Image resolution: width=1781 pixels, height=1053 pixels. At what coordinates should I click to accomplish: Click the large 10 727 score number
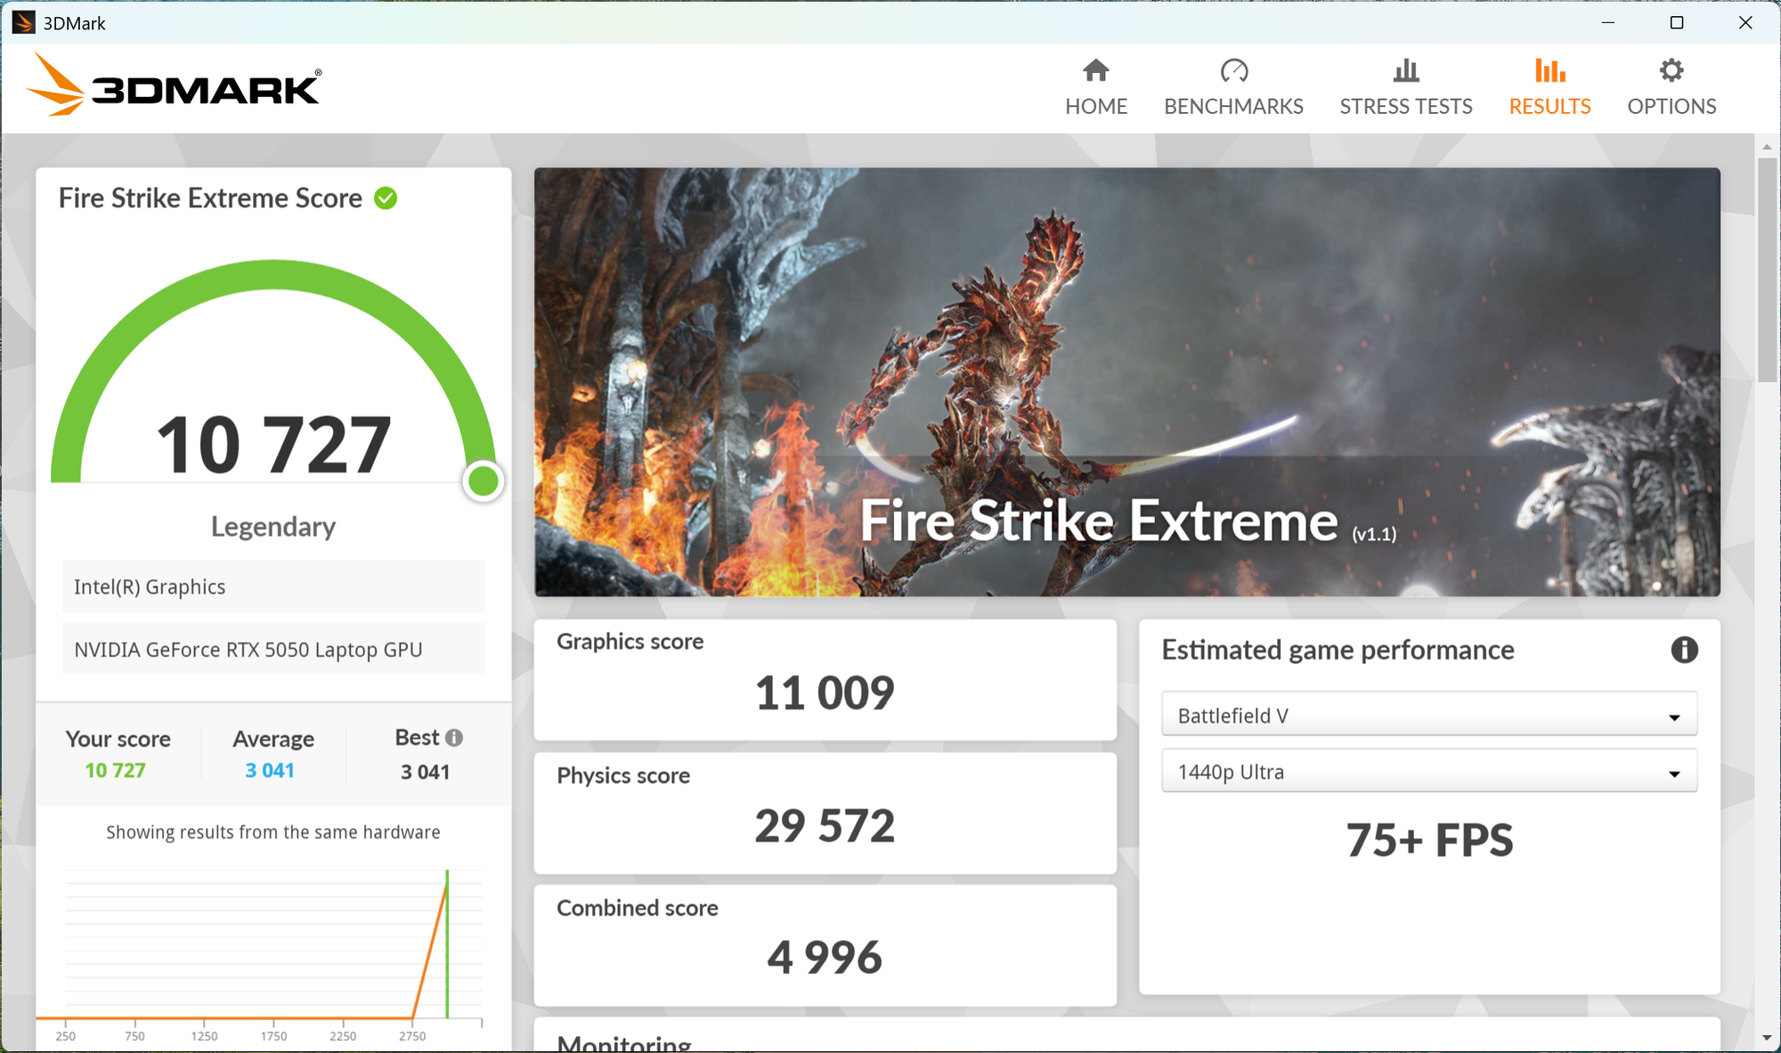click(x=273, y=444)
